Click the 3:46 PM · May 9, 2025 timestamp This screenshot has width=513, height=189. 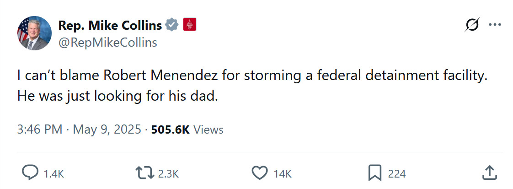pos(79,130)
